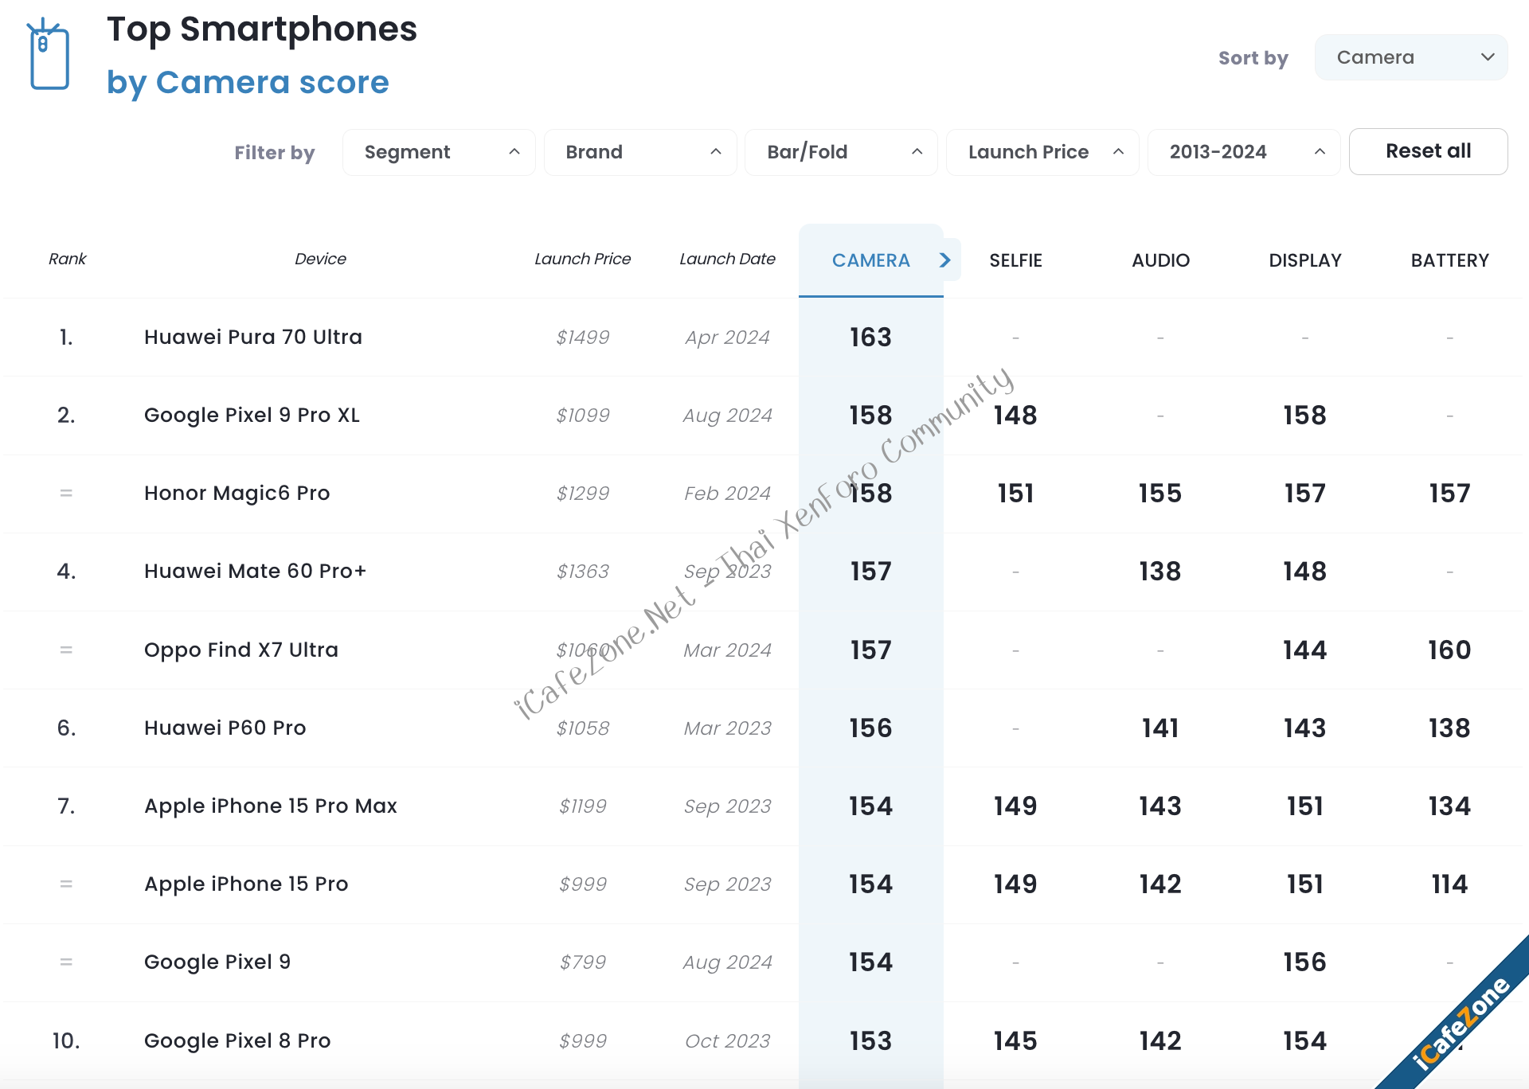The height and width of the screenshot is (1089, 1529).
Task: Click the $799 launch price for Pixel 9
Action: click(x=583, y=962)
